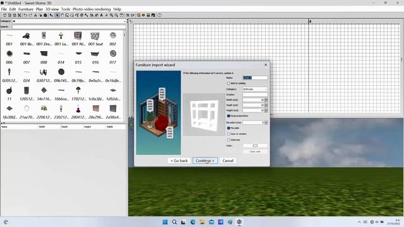404x227 pixels.
Task: Click the bold text style icon
Action: click(102, 15)
